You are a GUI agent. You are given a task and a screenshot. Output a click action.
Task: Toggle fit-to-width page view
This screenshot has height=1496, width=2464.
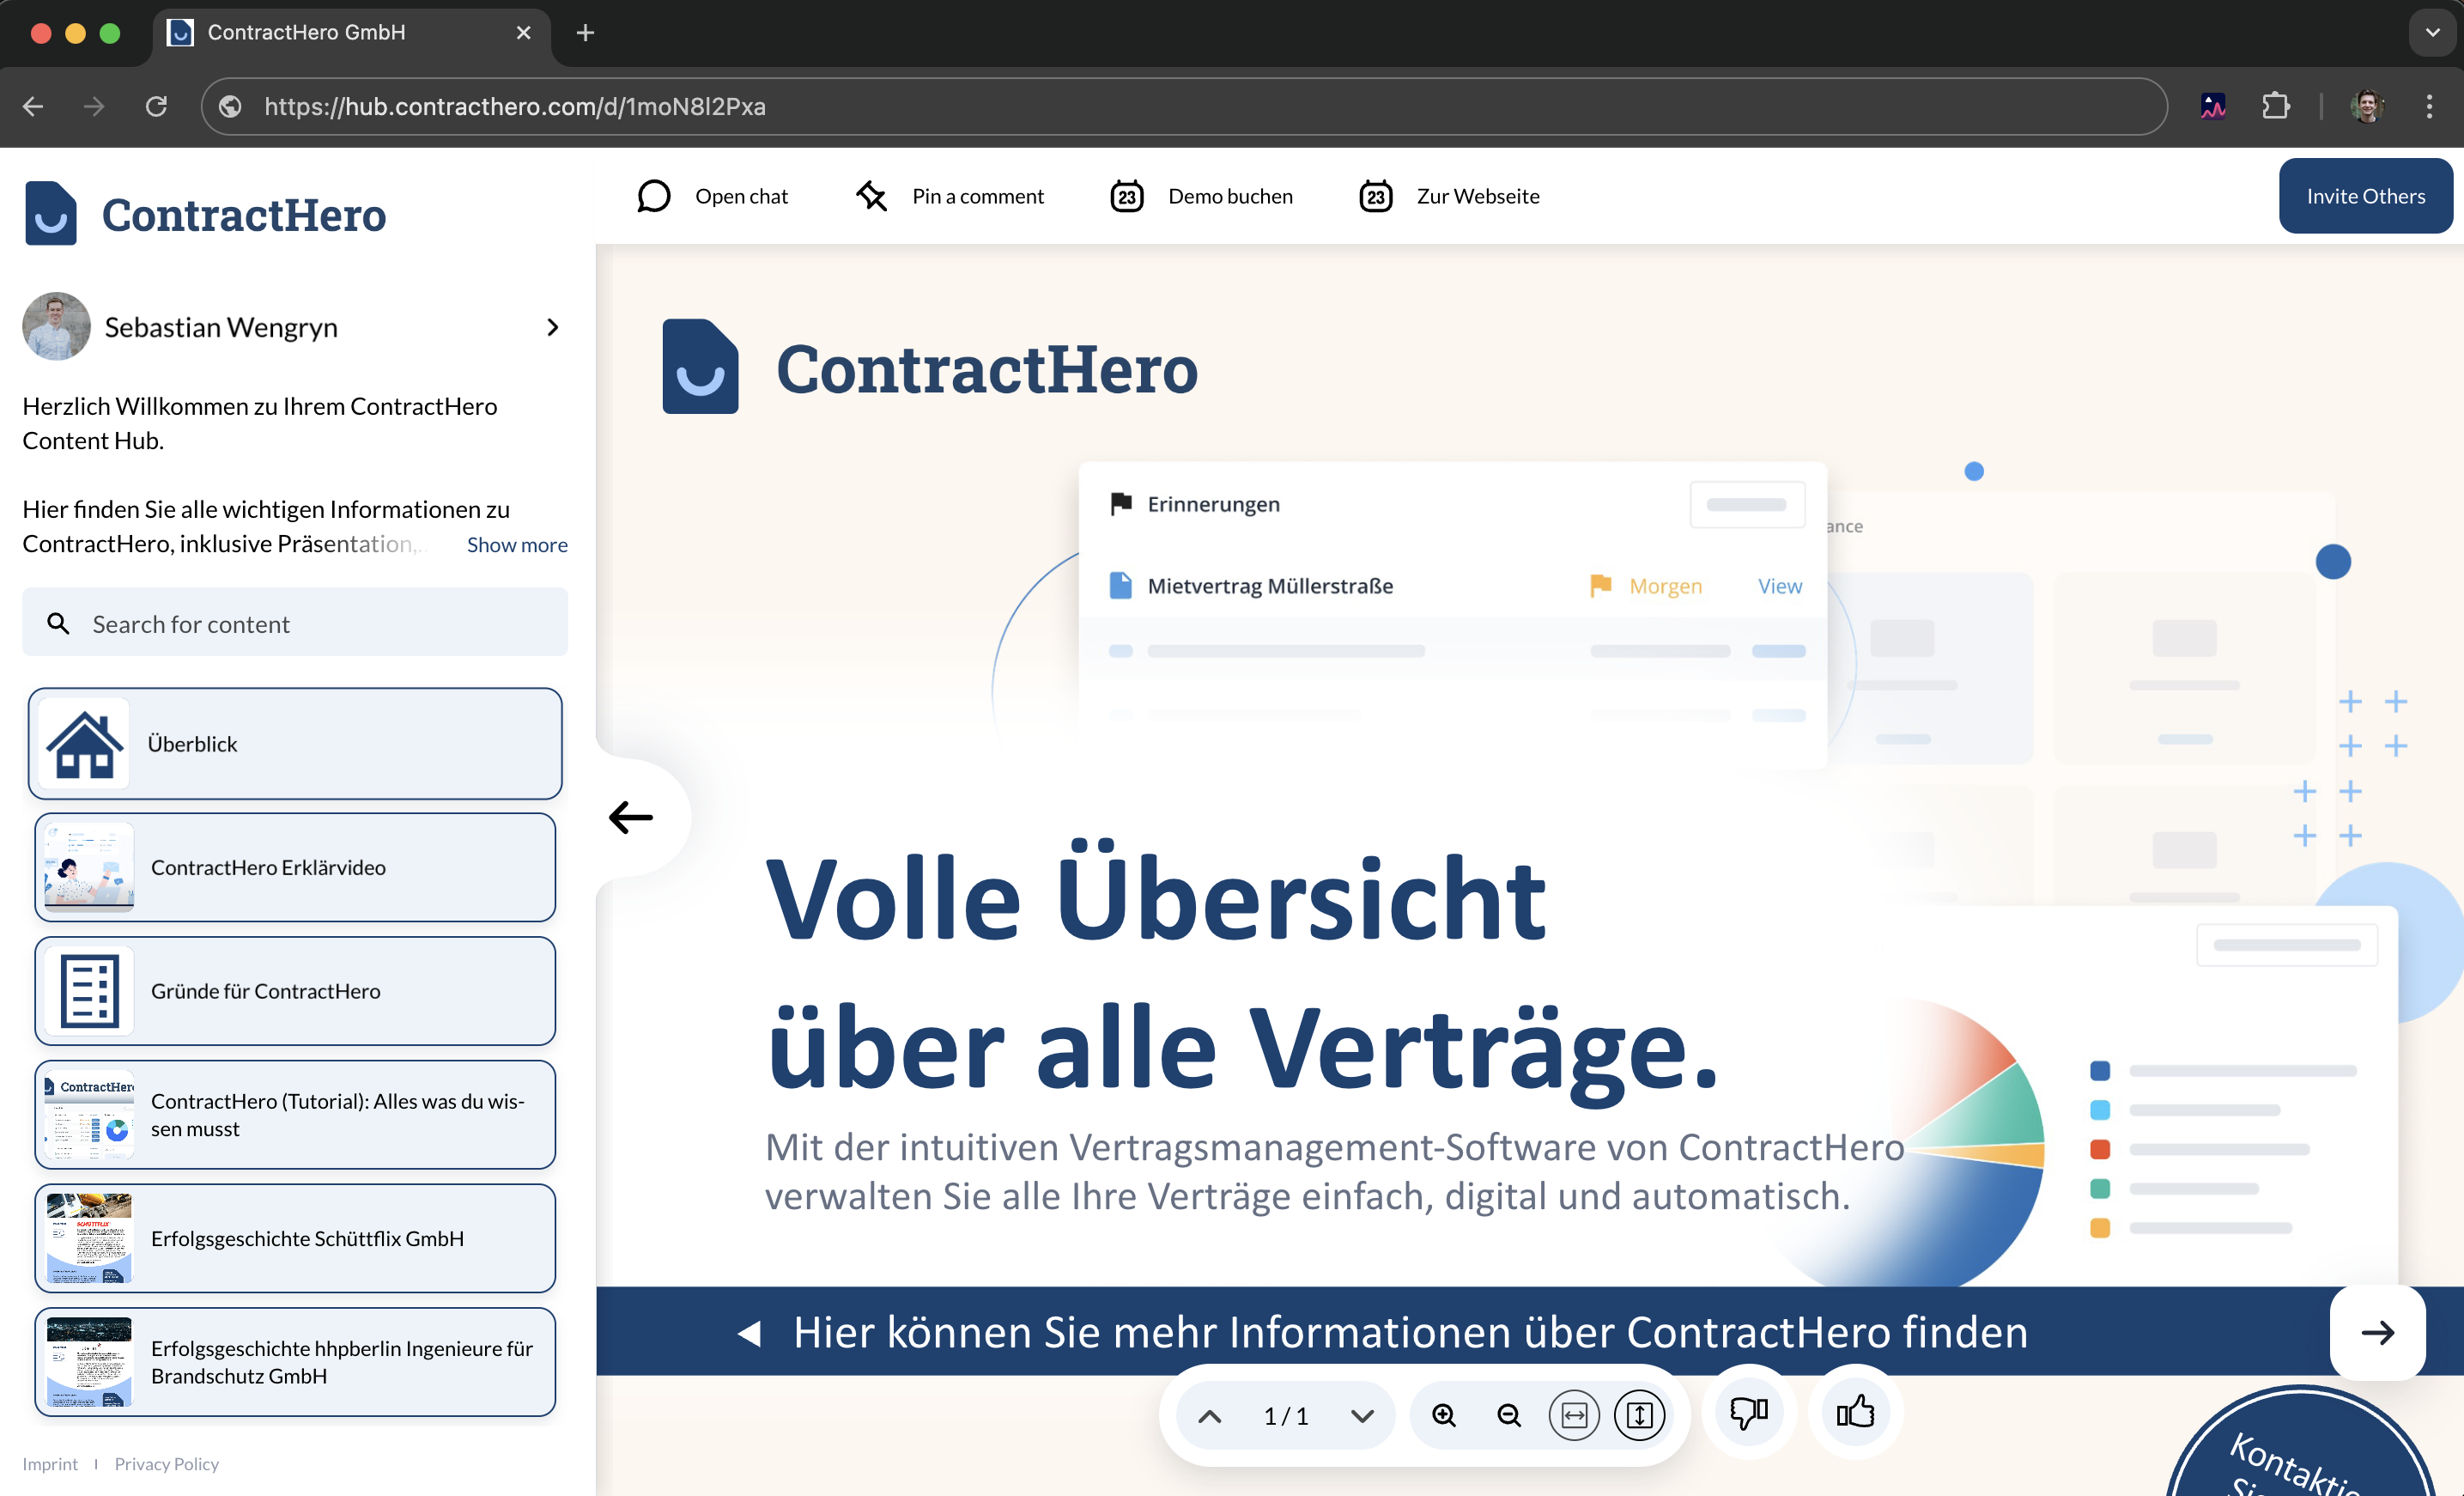click(1574, 1415)
